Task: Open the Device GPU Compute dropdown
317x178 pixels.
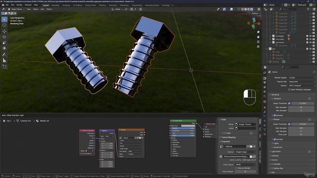Action: point(302,86)
